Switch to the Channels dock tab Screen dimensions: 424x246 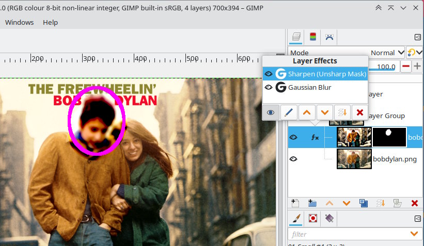313,37
